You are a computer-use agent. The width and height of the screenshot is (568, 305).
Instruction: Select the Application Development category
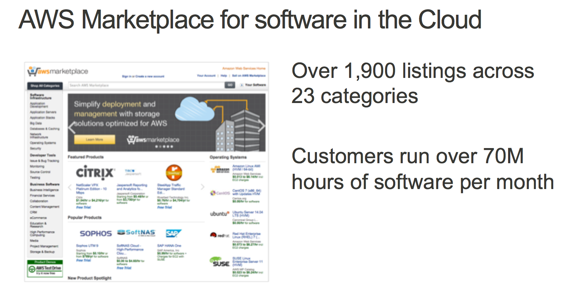(x=38, y=105)
